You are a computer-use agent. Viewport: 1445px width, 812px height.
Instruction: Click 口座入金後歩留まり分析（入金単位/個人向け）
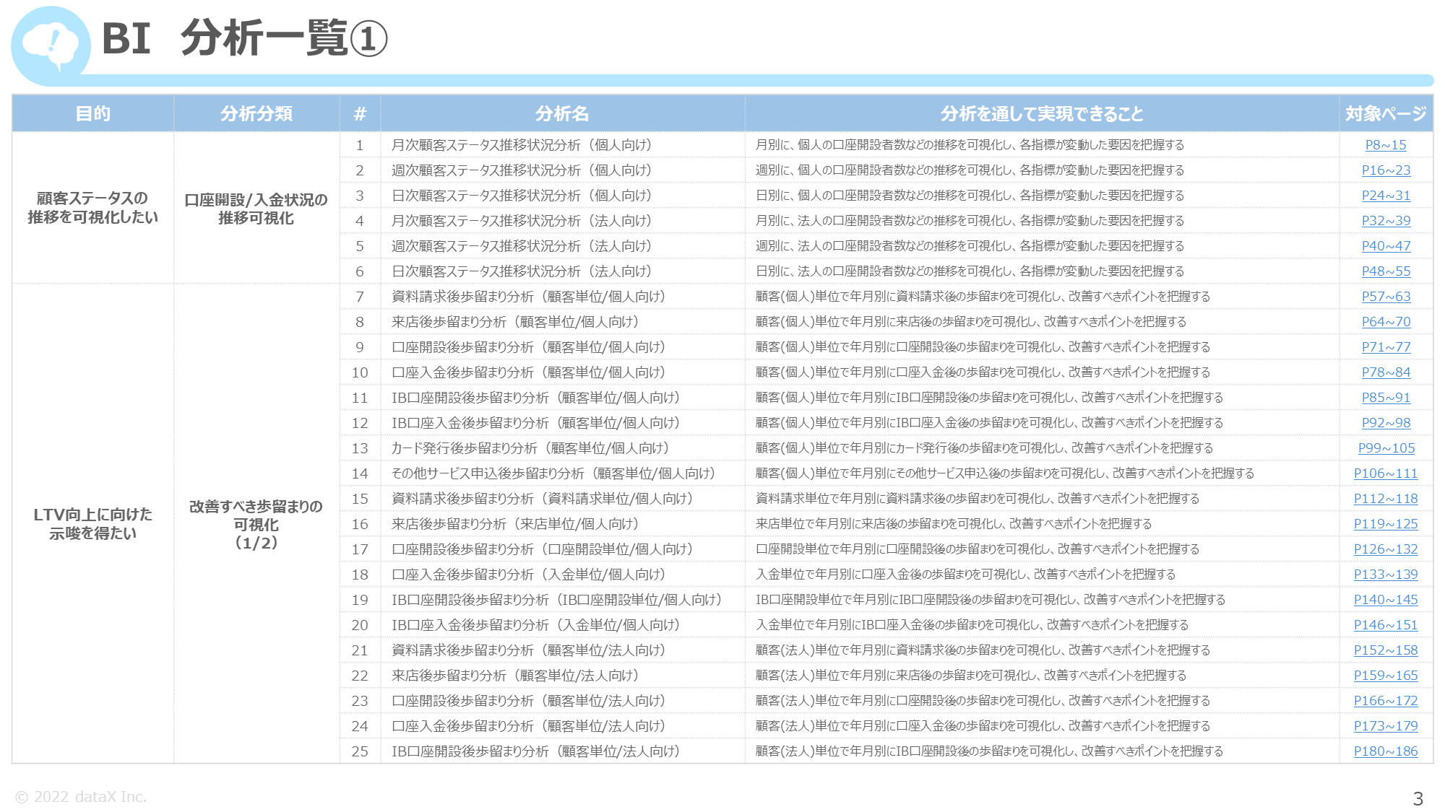tap(528, 575)
